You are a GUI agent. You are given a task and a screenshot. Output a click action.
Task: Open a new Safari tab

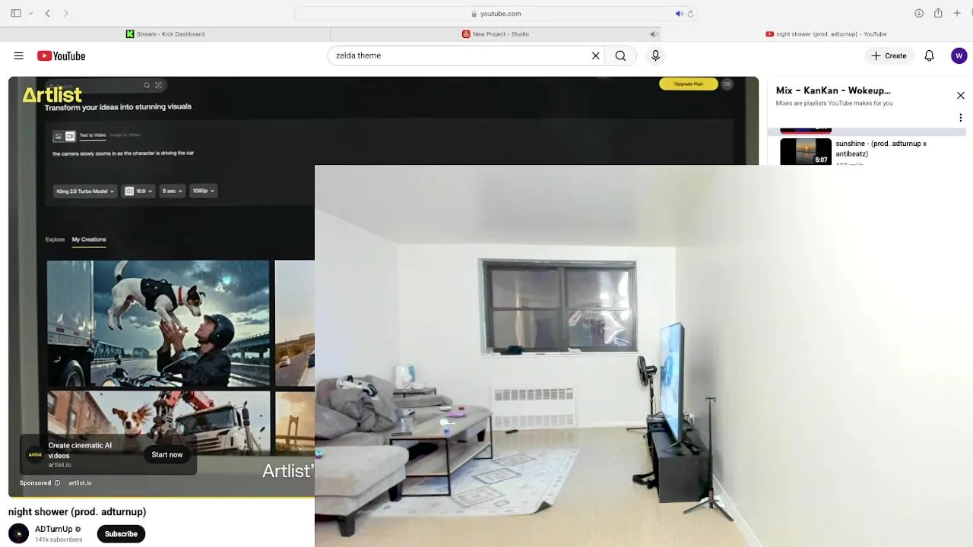tap(957, 13)
